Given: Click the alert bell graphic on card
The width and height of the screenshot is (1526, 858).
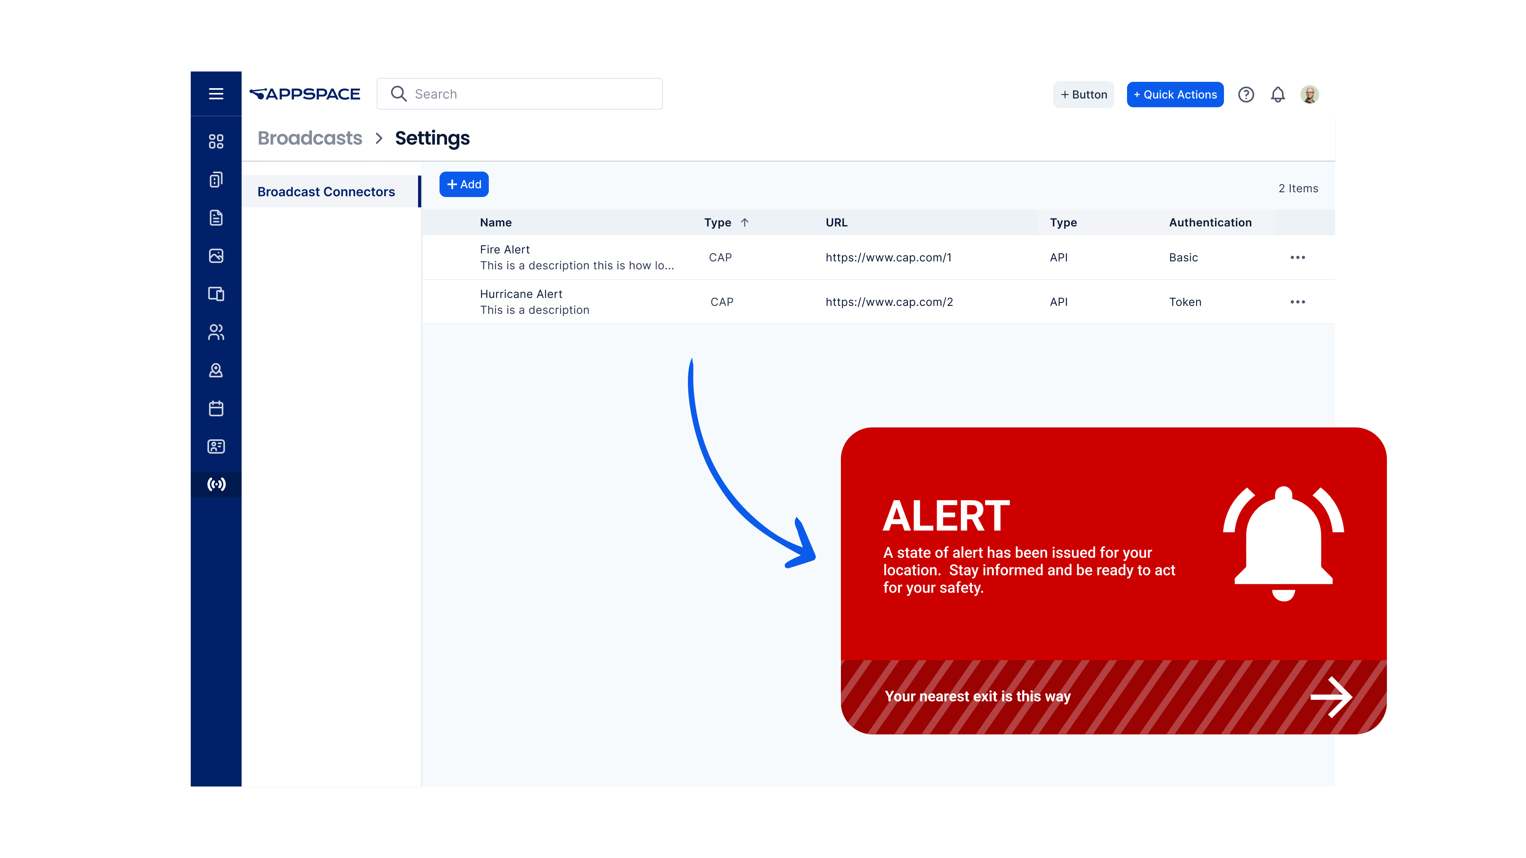Looking at the screenshot, I should pos(1283,543).
